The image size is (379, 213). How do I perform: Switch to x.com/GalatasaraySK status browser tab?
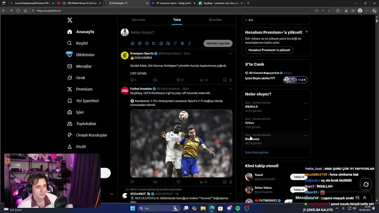click(x=31, y=3)
